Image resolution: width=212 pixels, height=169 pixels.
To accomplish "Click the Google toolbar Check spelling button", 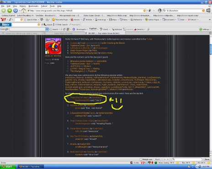I will 104,29.
